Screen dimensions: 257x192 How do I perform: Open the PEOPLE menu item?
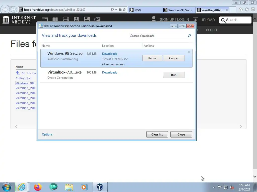pyautogui.click(x=212, y=30)
